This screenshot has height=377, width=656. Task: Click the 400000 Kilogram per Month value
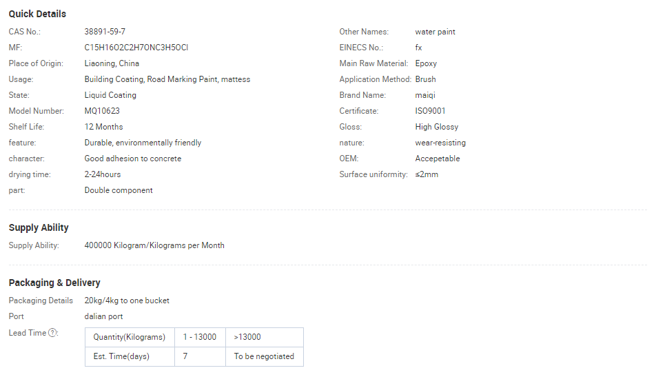click(x=154, y=245)
